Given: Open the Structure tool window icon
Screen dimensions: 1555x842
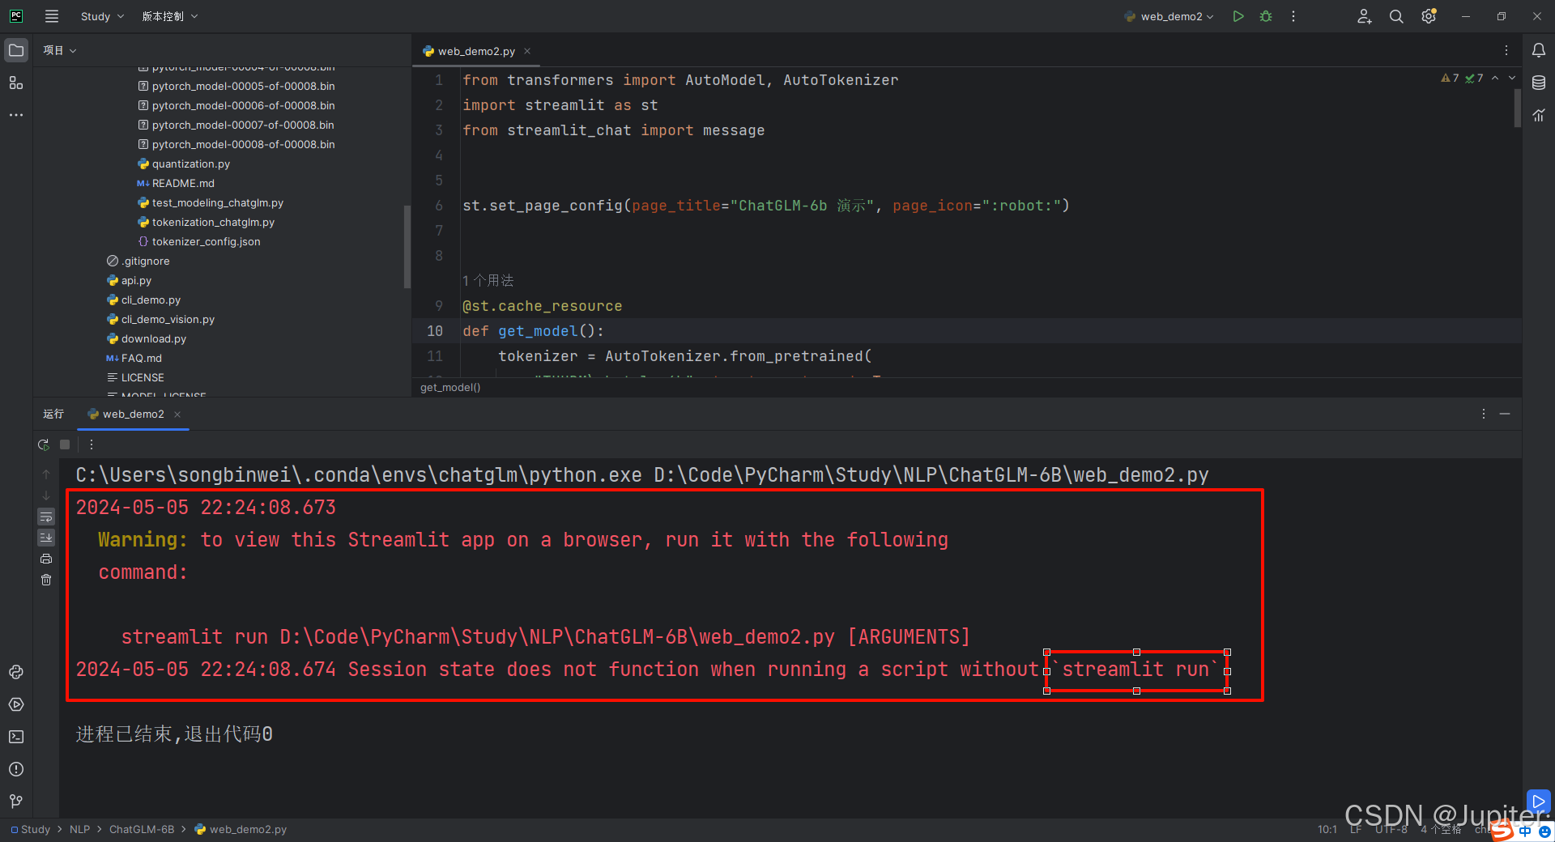Looking at the screenshot, I should tap(16, 83).
